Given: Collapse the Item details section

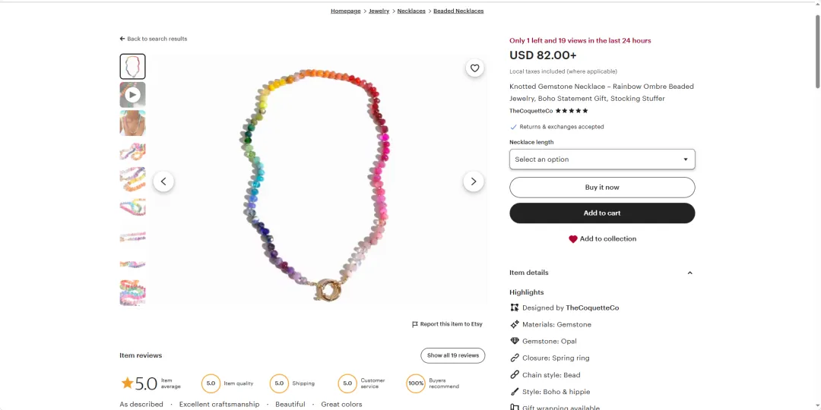Looking at the screenshot, I should pos(689,273).
